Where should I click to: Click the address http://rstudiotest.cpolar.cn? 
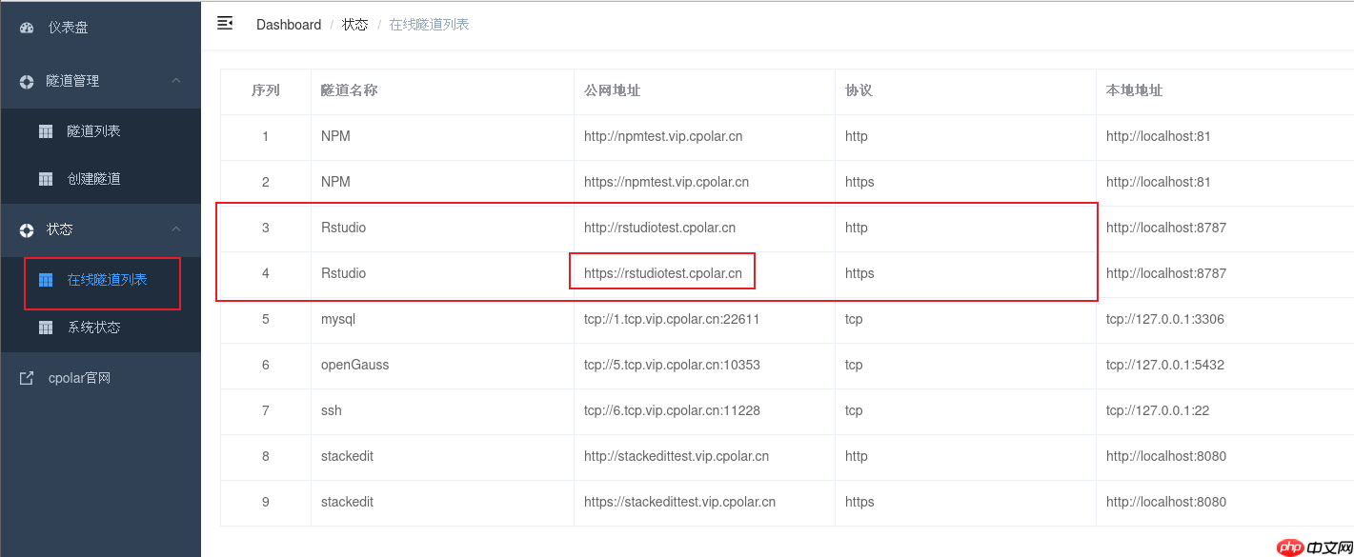tap(659, 228)
